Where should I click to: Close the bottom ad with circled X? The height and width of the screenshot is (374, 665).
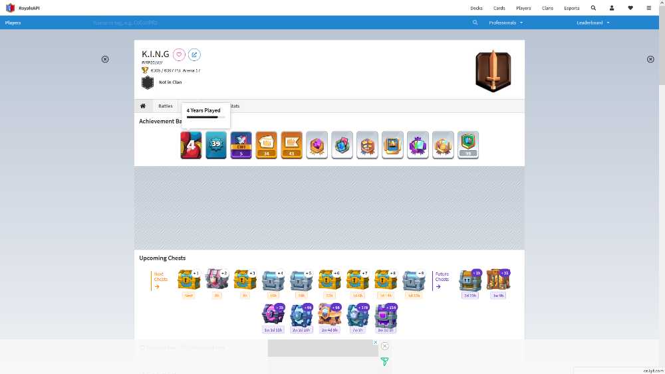tap(384, 346)
